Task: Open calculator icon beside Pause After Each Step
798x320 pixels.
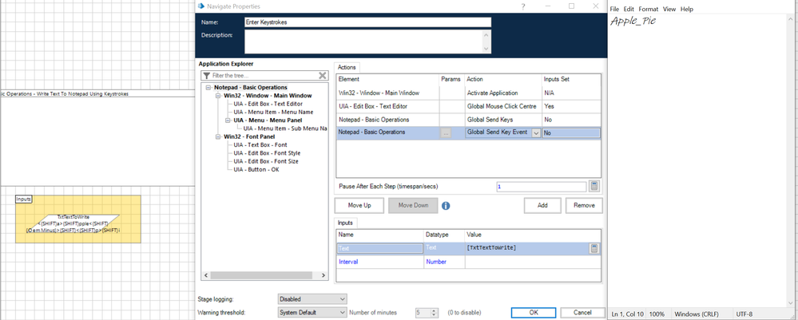Action: tap(594, 187)
